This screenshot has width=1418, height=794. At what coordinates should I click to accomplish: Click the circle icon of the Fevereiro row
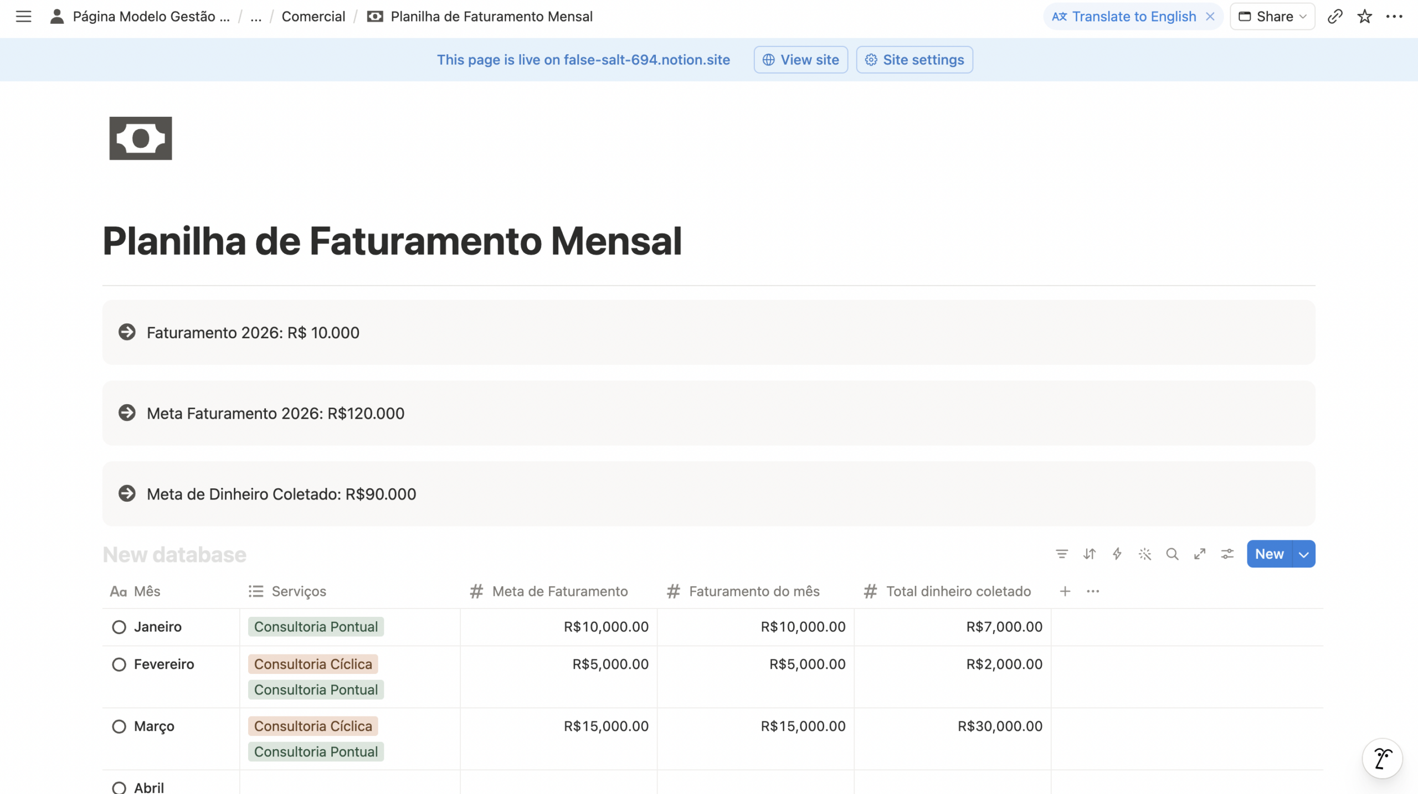[119, 664]
